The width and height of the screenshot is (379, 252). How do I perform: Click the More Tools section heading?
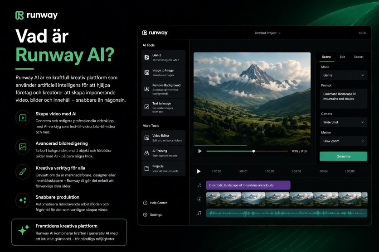pyautogui.click(x=151, y=126)
